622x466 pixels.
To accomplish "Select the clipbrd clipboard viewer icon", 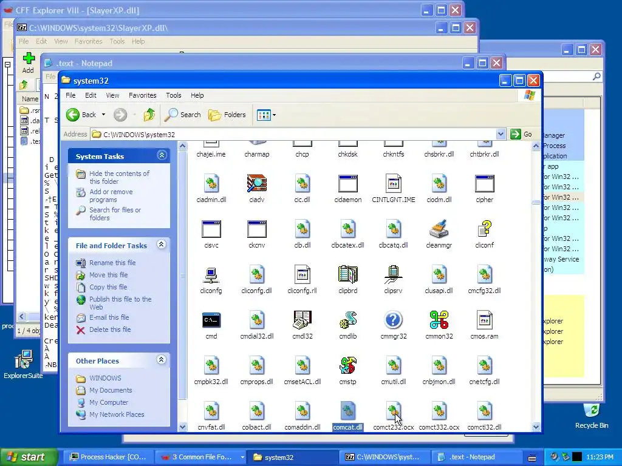I will tap(348, 275).
